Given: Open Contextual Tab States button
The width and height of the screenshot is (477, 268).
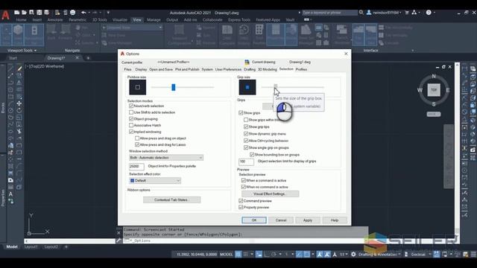Looking at the screenshot, I should [x=172, y=200].
